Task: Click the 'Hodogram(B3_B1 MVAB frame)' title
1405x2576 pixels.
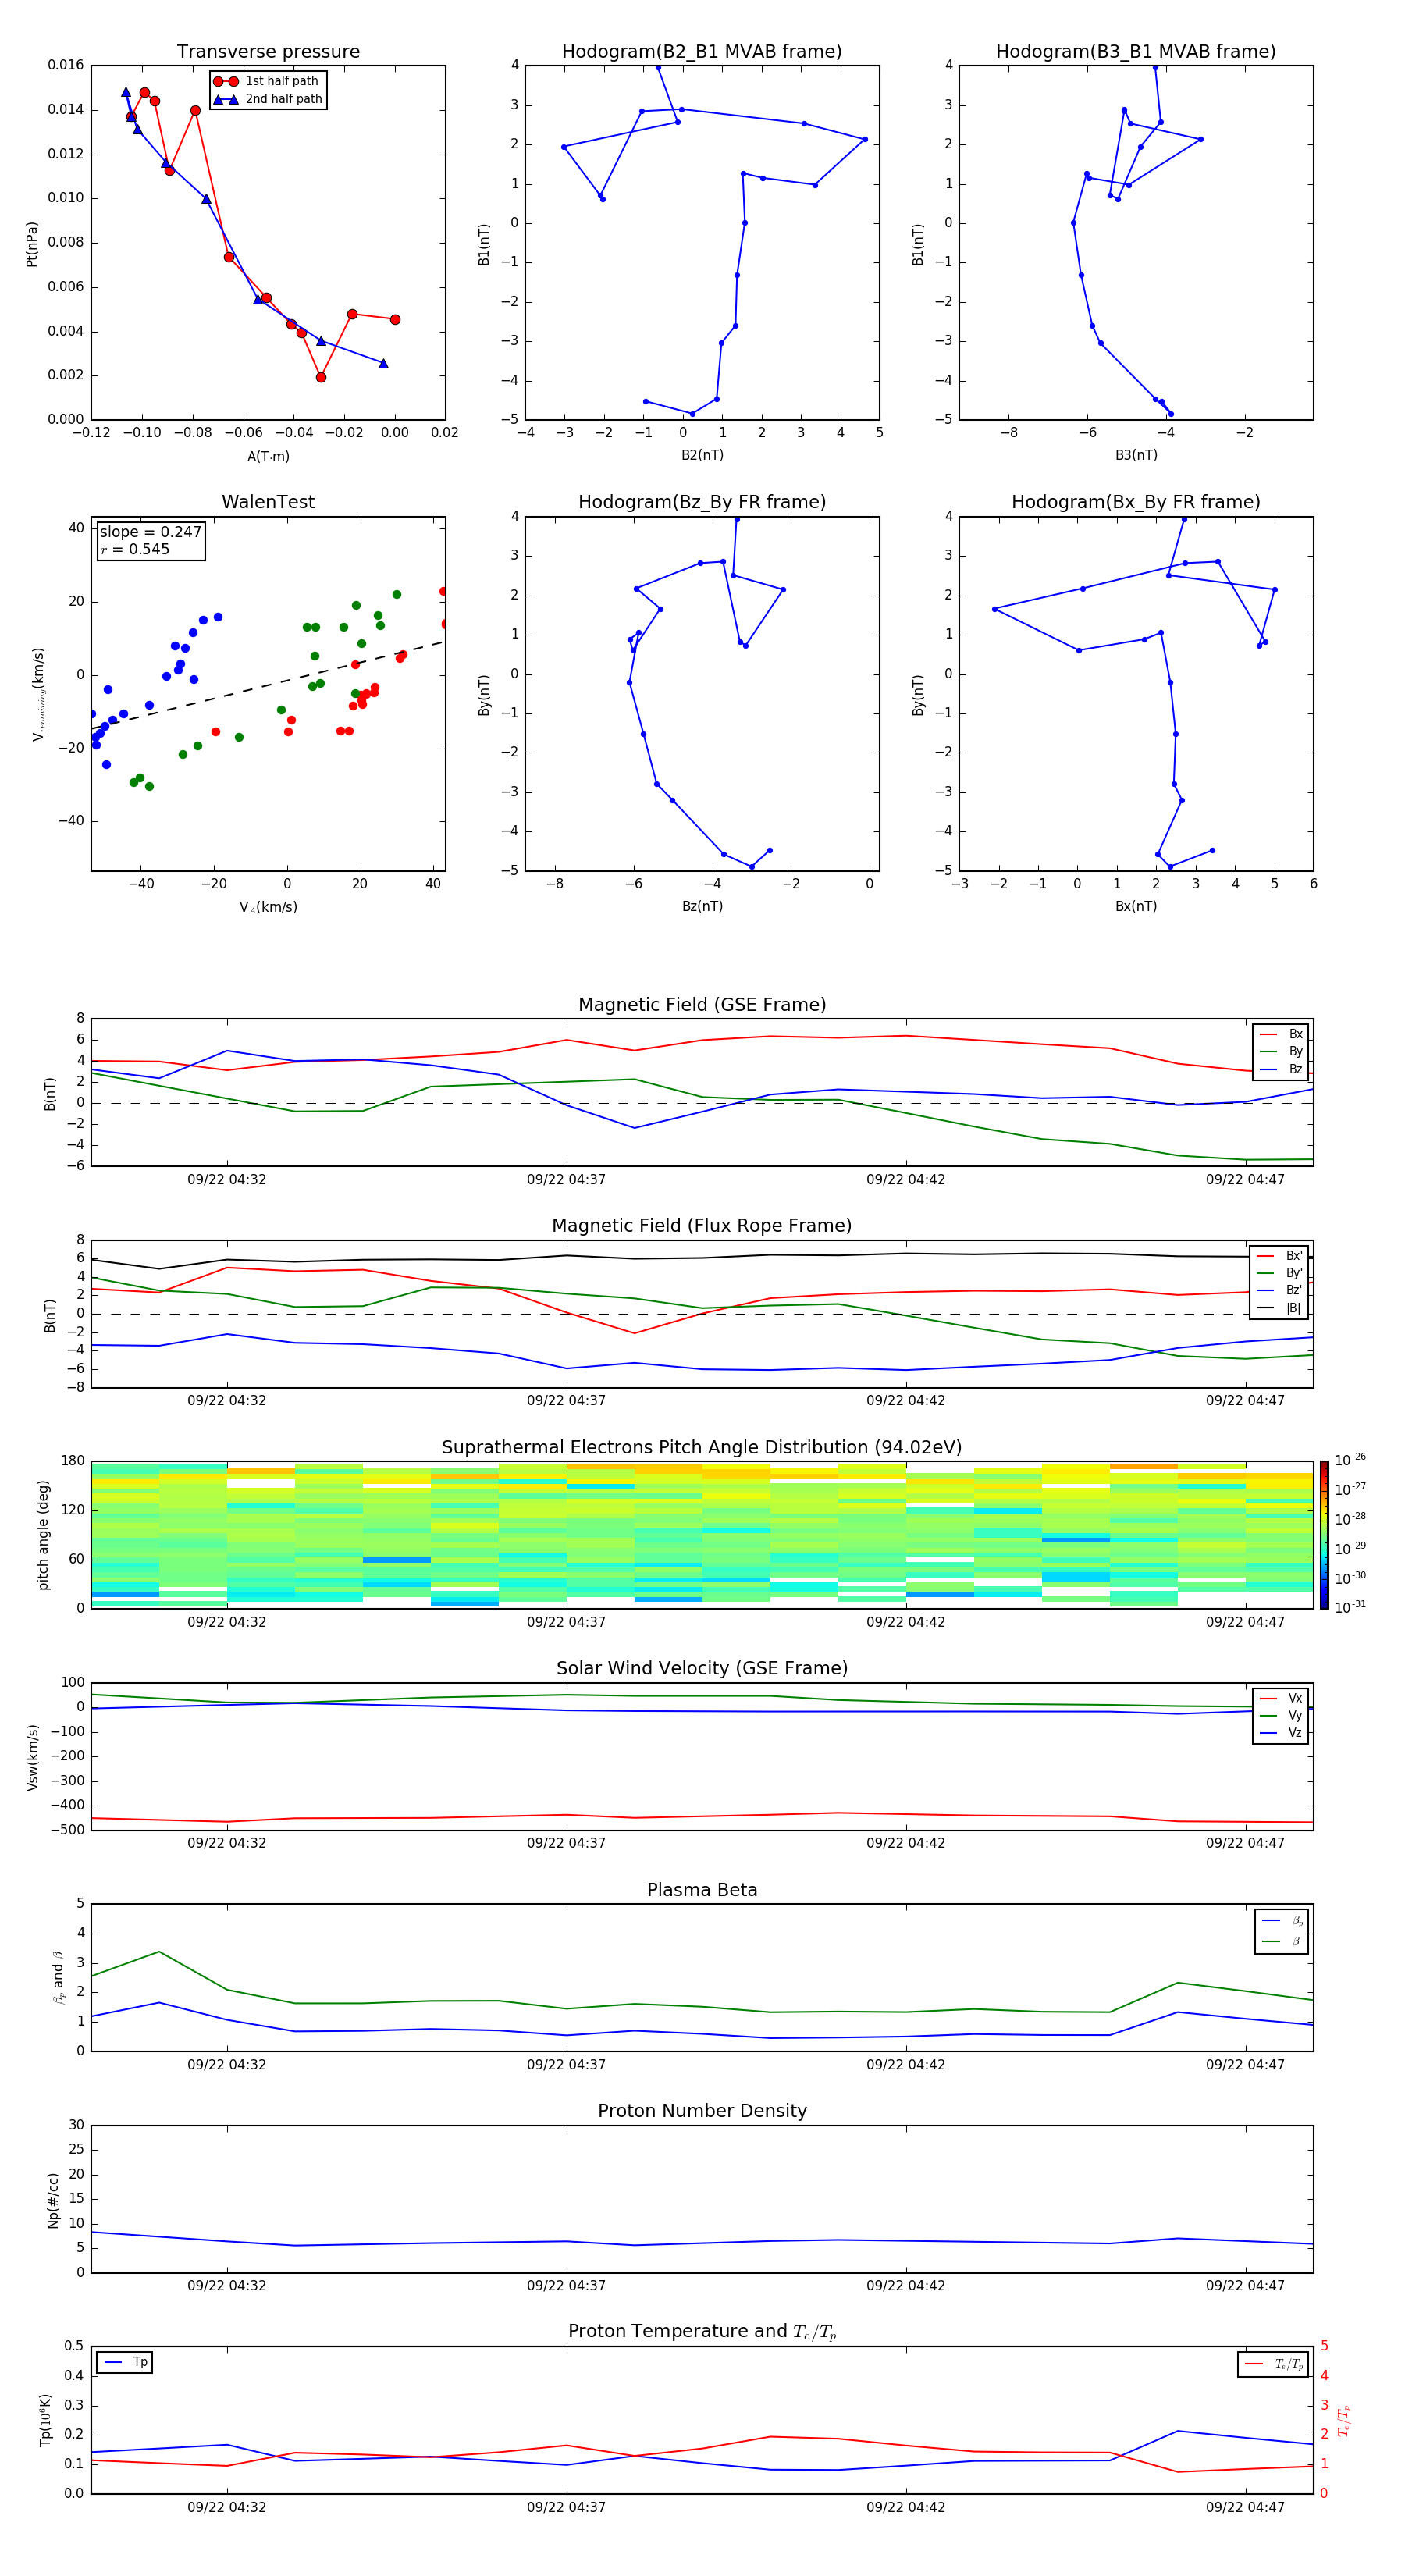Action: point(1136,52)
